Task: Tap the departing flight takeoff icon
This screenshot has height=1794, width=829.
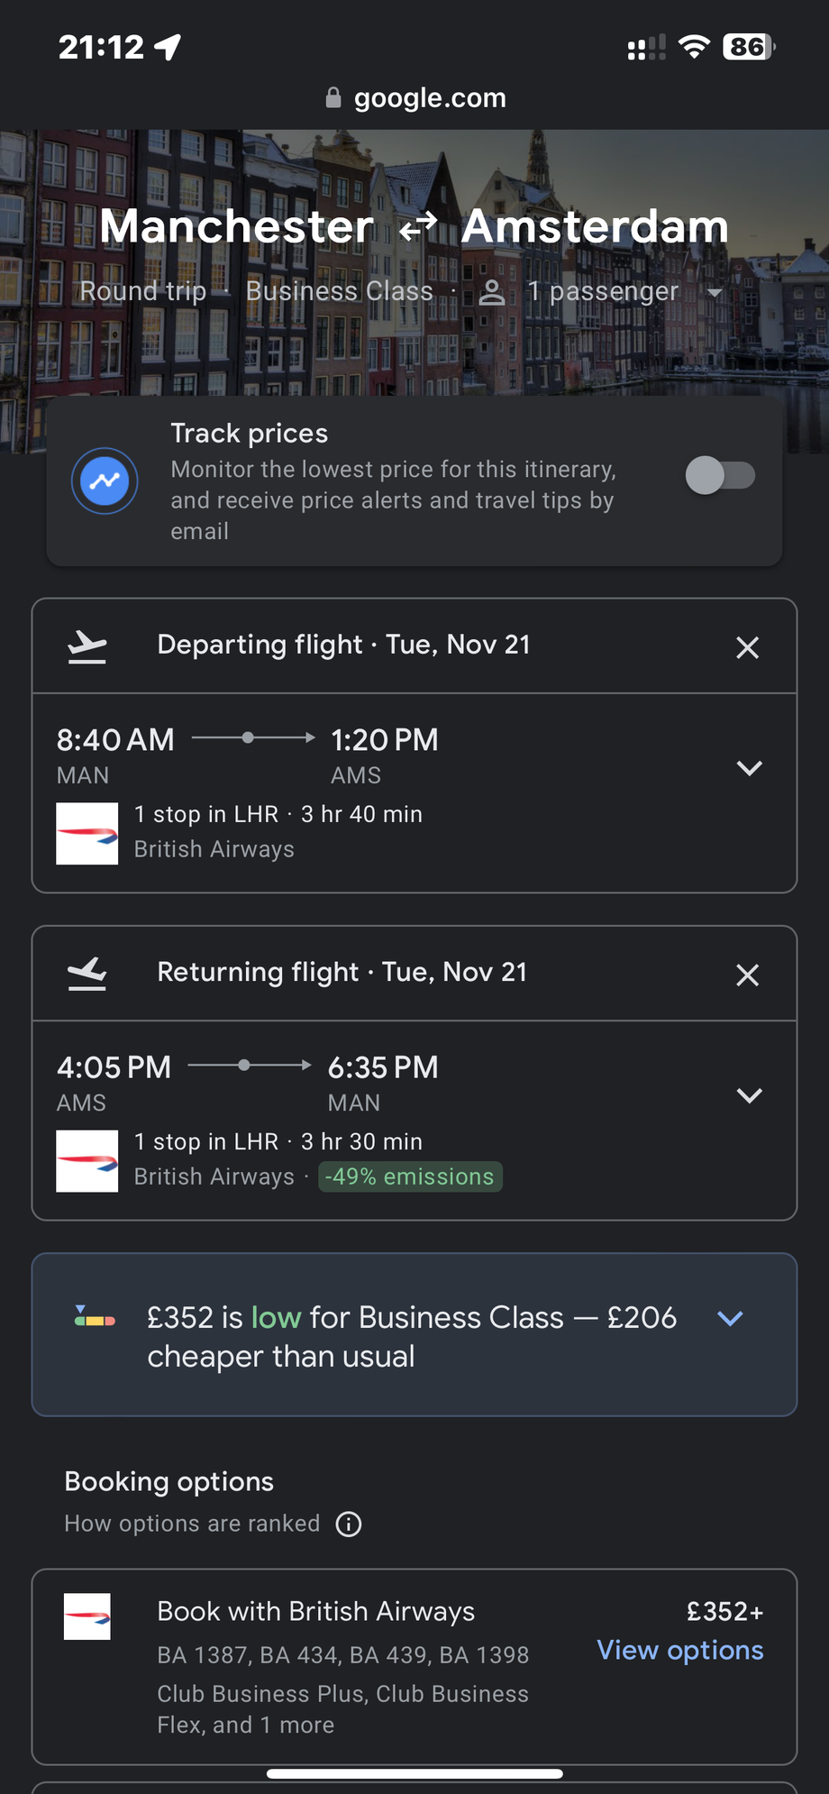Action: tap(87, 646)
